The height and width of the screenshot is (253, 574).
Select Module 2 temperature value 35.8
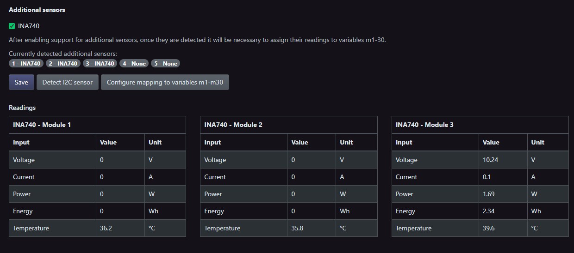click(297, 228)
